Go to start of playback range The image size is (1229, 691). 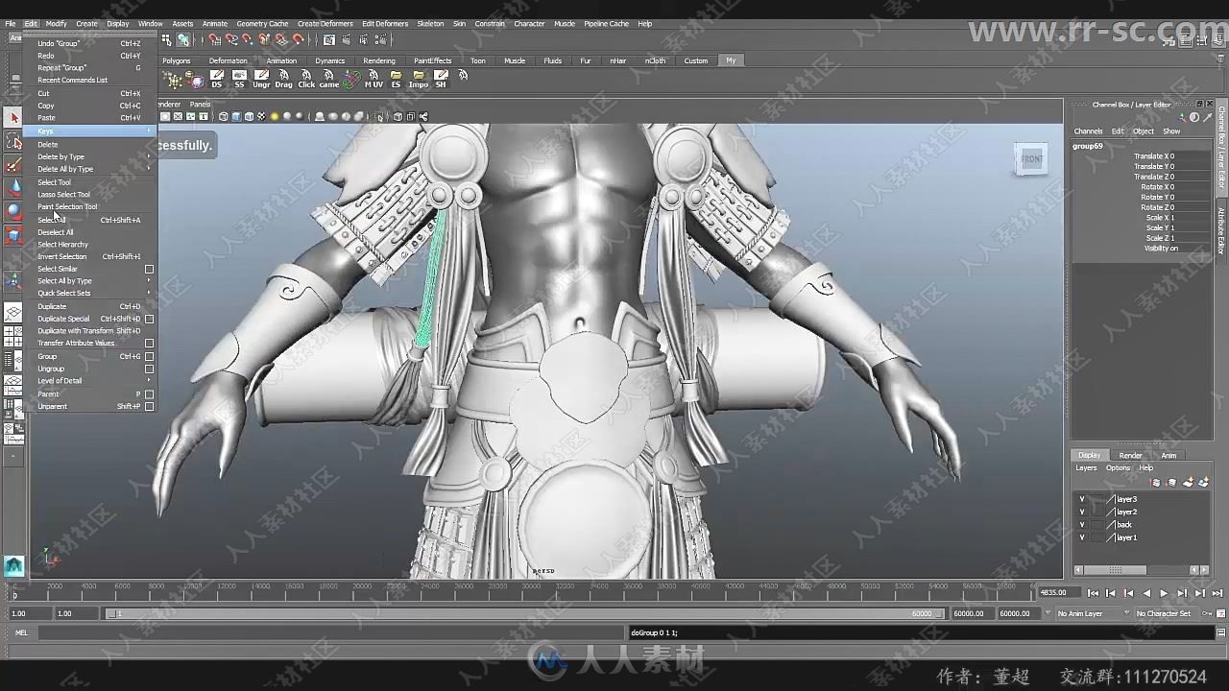click(x=1093, y=593)
